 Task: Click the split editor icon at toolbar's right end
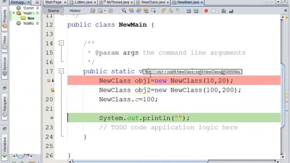[286, 11]
